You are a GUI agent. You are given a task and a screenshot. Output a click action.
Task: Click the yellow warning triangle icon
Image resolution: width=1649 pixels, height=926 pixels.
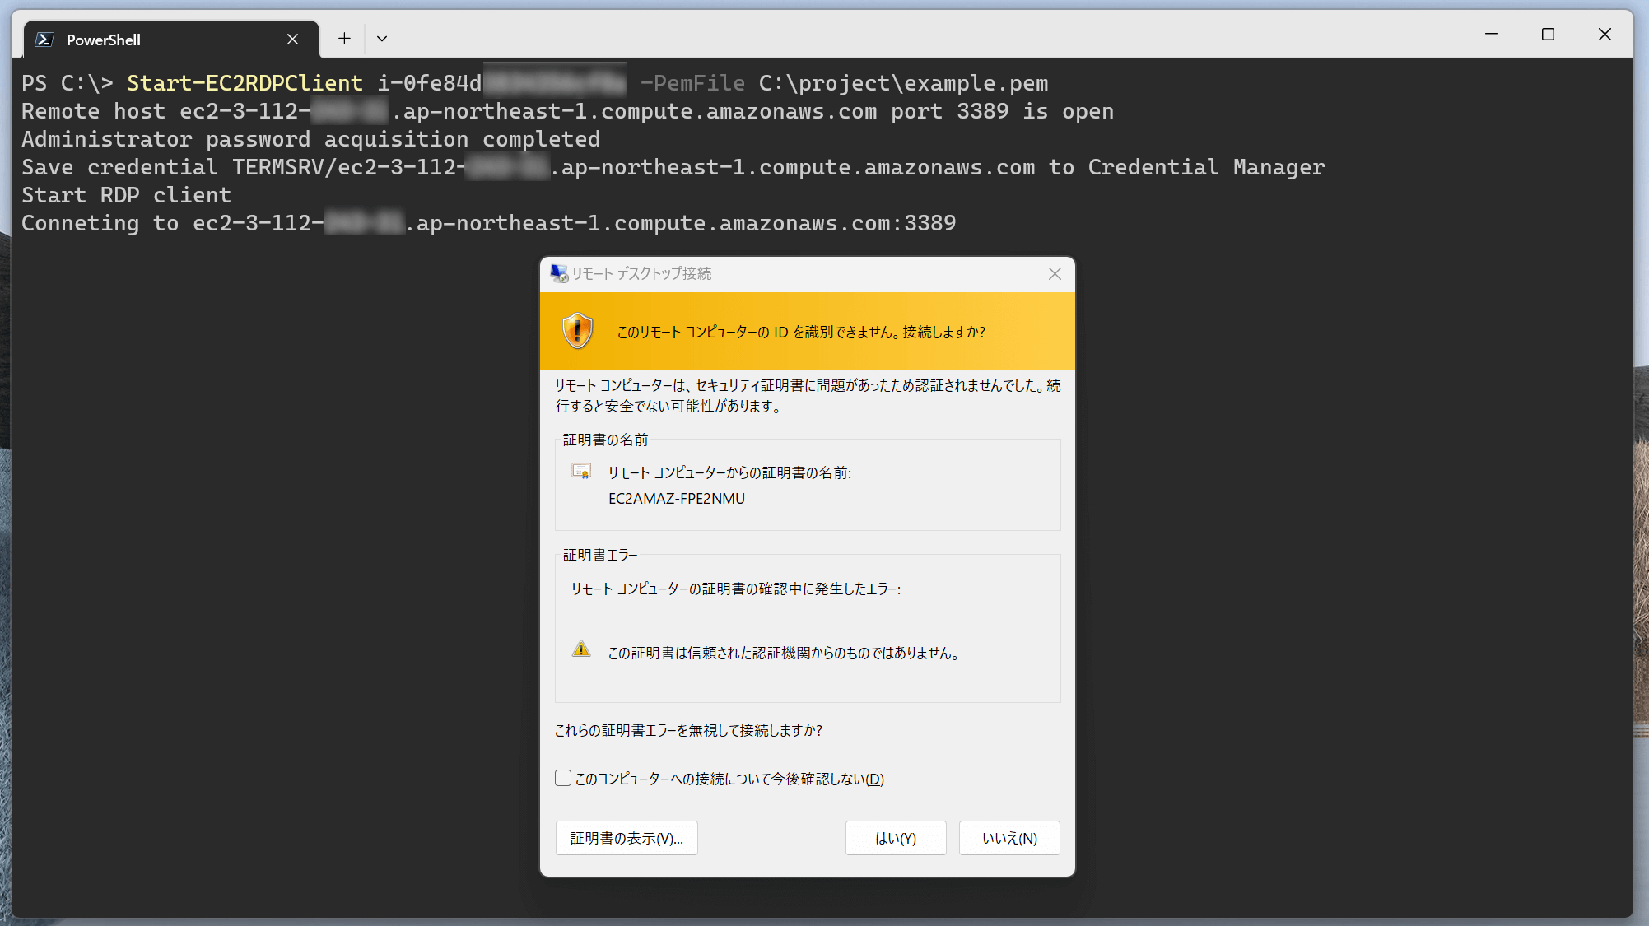[581, 649]
